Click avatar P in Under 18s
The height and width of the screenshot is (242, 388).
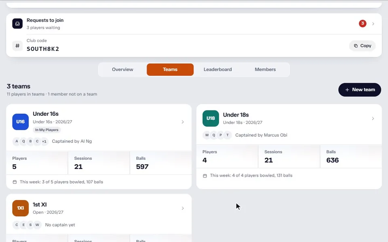coord(221,135)
